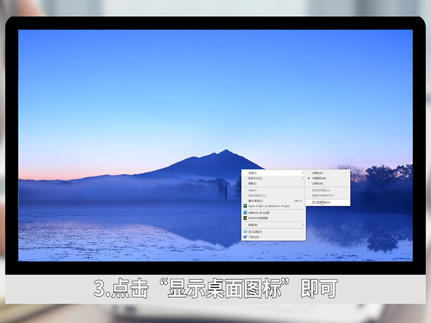The image size is (431, 323).
Task: Open the Intel graphics settings icon entry
Action: (245, 213)
